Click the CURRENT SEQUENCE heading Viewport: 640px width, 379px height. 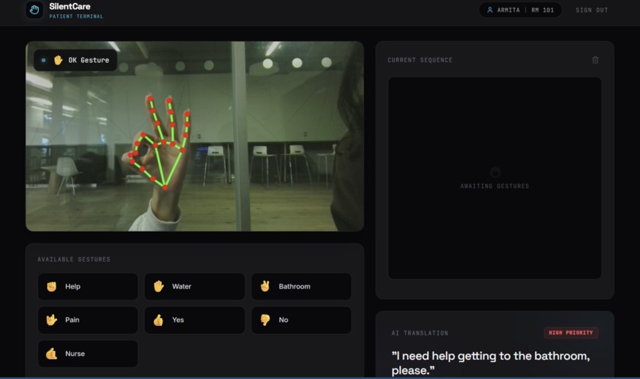pyautogui.click(x=420, y=60)
